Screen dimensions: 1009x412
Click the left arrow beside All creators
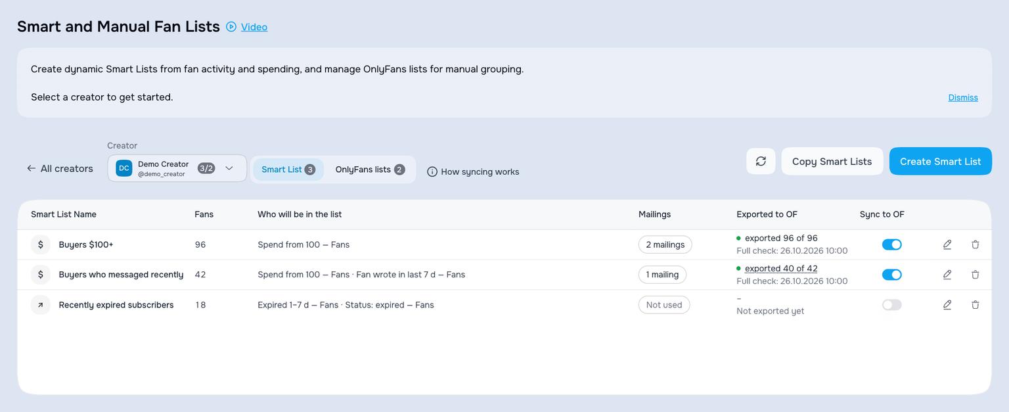pyautogui.click(x=31, y=168)
